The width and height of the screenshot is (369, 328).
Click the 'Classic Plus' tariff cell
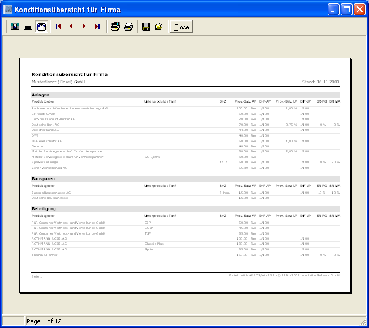pyautogui.click(x=154, y=244)
